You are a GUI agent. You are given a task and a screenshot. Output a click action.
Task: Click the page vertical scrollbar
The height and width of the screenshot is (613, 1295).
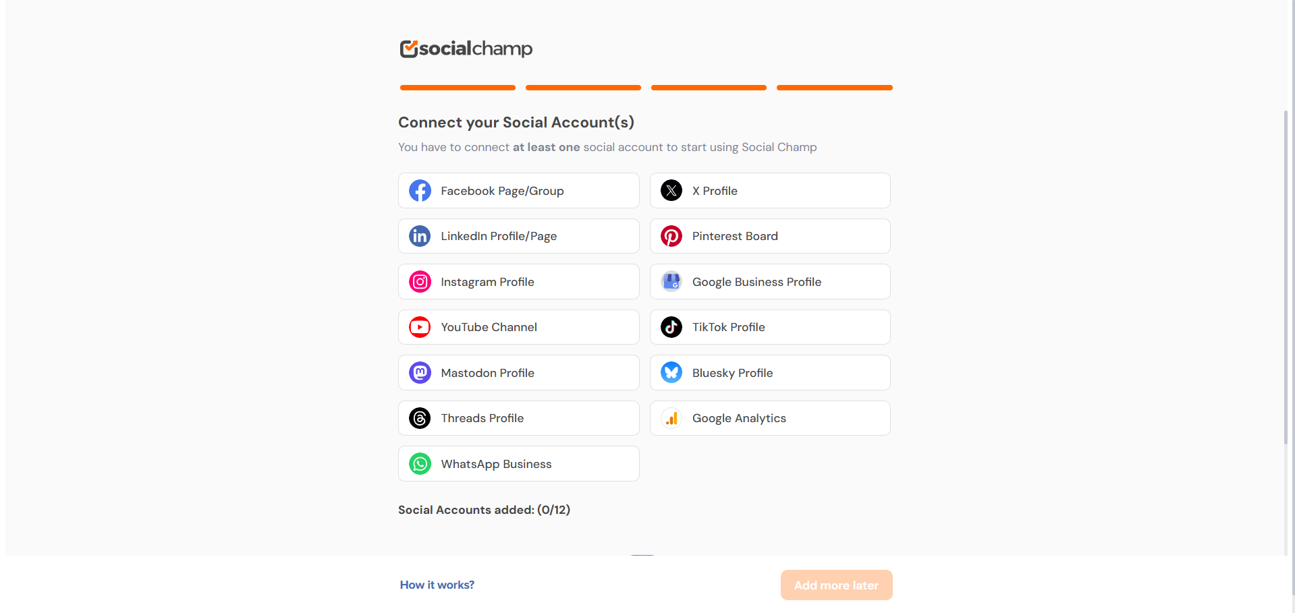coord(1286,277)
